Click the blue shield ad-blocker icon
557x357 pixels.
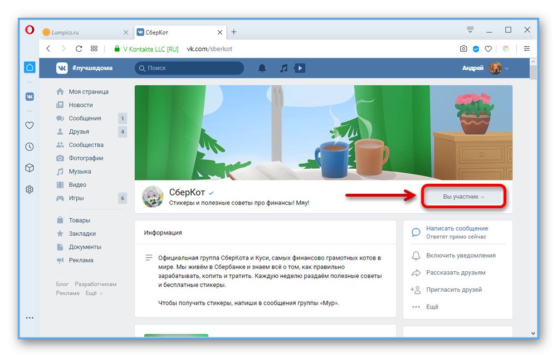pos(476,49)
